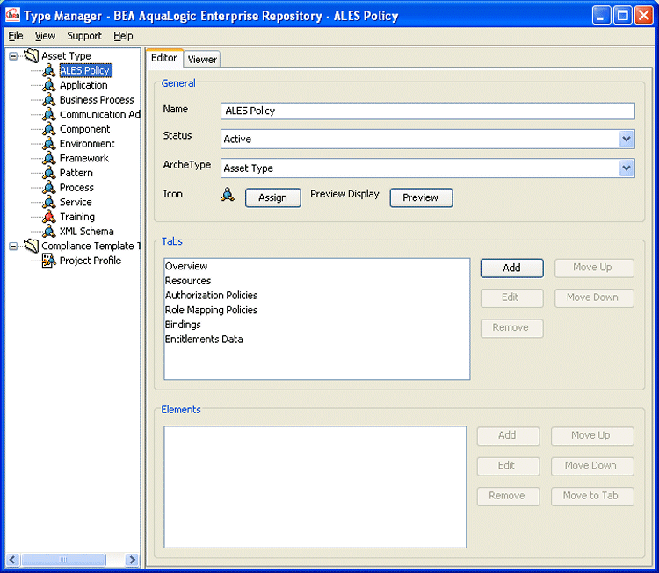This screenshot has height=573, width=659.
Task: Select the XML Schema label in tree
Action: [87, 232]
